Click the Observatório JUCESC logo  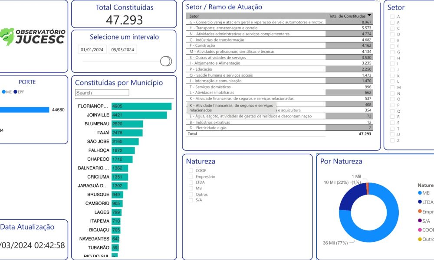point(33,36)
